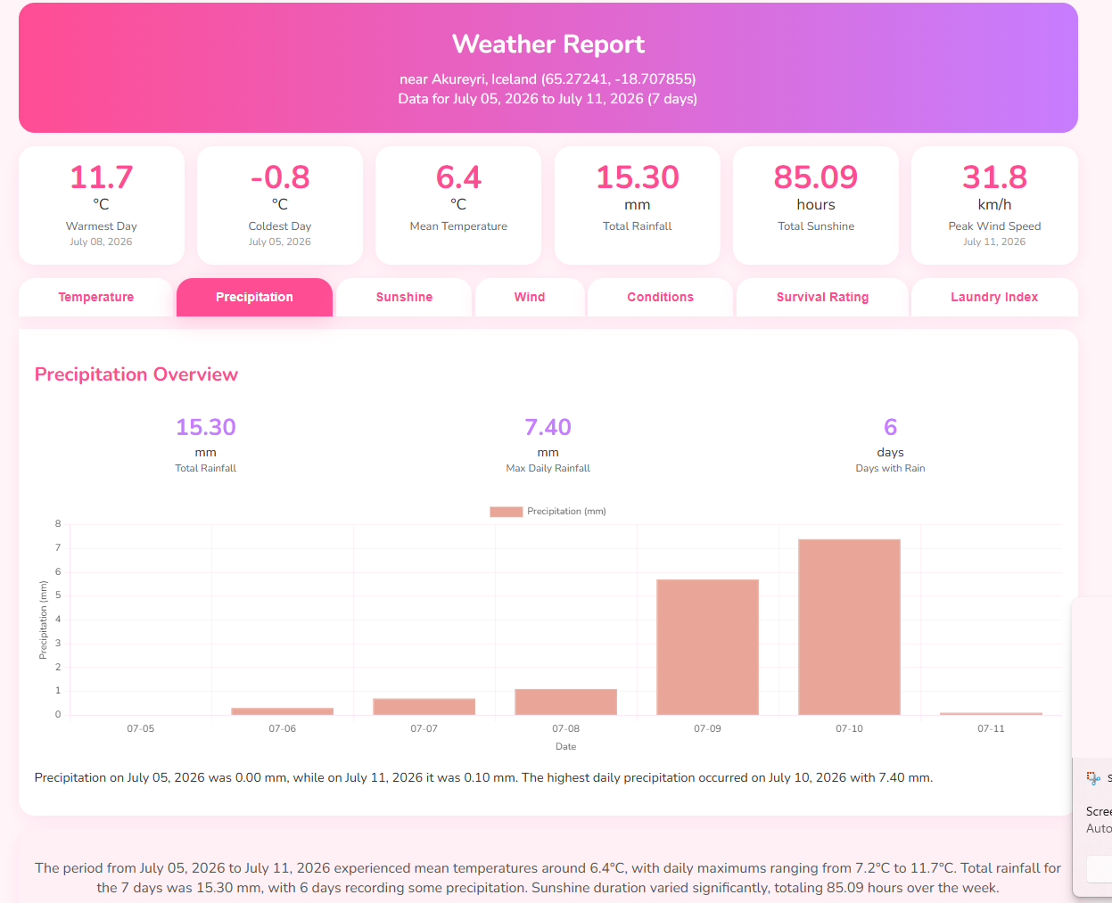Viewport: 1112px width, 903px height.
Task: Click the Mean Temperature summary card
Action: pyautogui.click(x=458, y=206)
